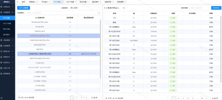Toggle the hamburger menu icon beside the tabs
The image size is (222, 100).
(17, 2)
